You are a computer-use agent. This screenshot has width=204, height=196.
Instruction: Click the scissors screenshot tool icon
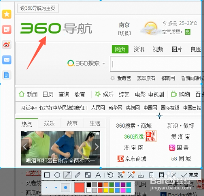click(x=120, y=175)
